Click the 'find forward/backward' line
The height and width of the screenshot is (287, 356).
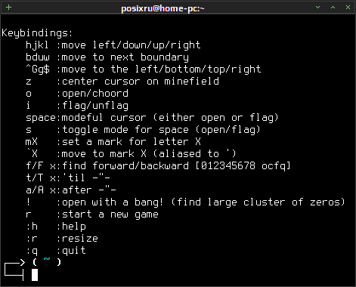158,166
